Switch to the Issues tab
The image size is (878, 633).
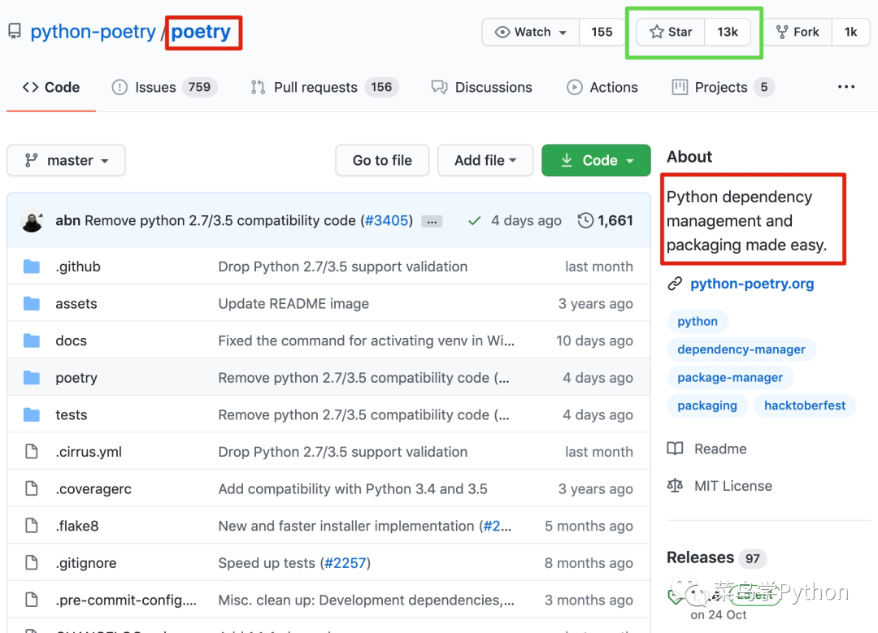tap(164, 87)
